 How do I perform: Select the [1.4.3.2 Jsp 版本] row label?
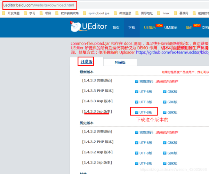[x=97, y=163]
